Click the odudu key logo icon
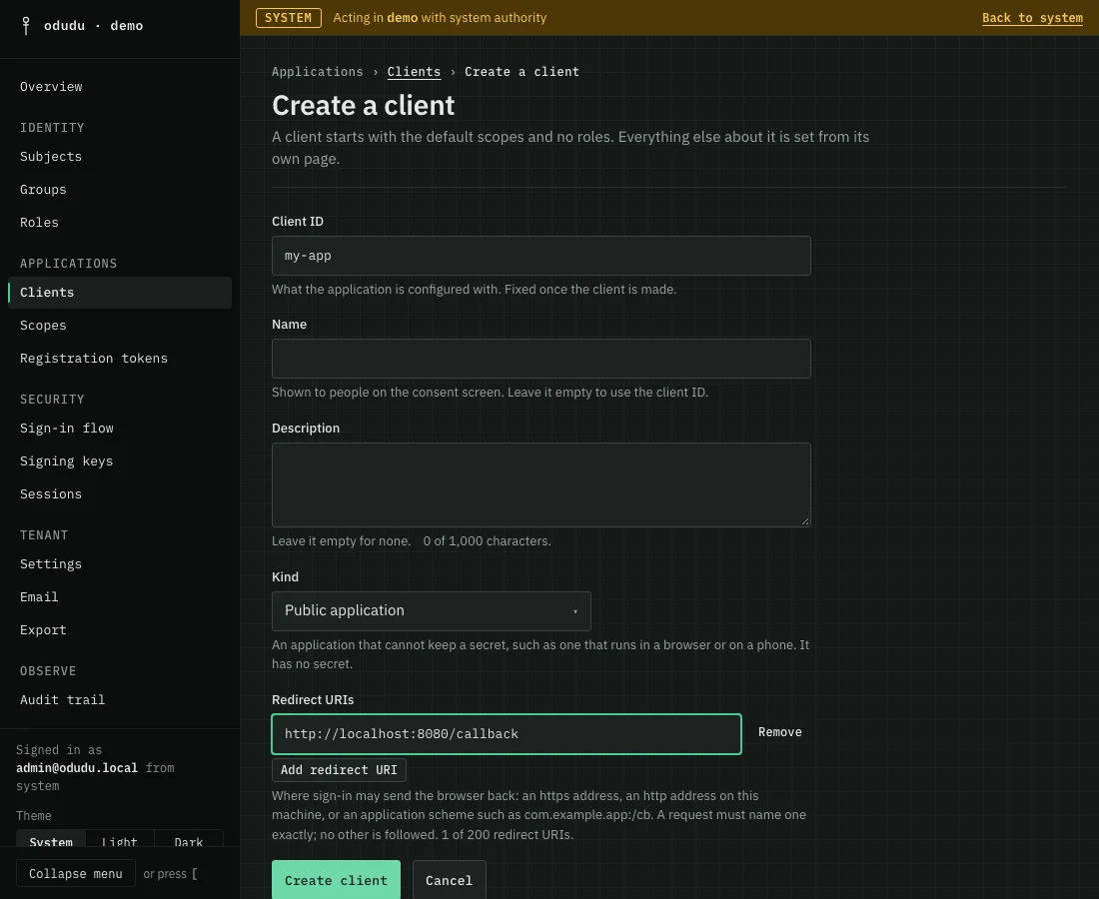This screenshot has height=899, width=1099. point(26,26)
